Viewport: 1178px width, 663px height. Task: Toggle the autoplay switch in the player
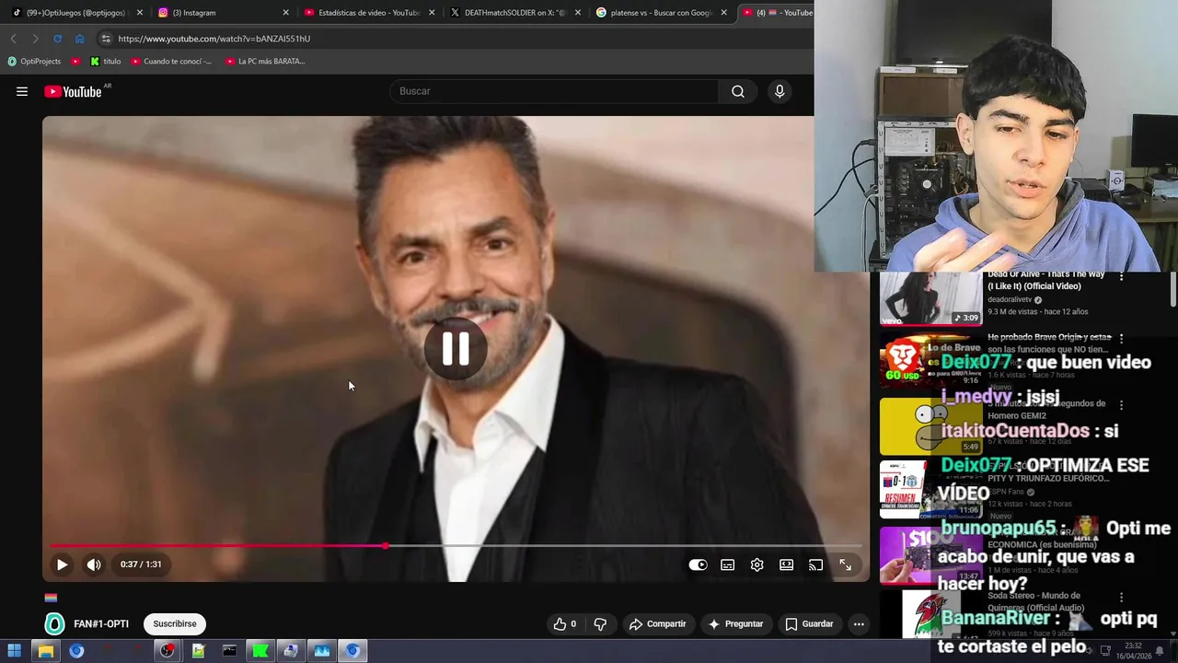[x=699, y=564]
